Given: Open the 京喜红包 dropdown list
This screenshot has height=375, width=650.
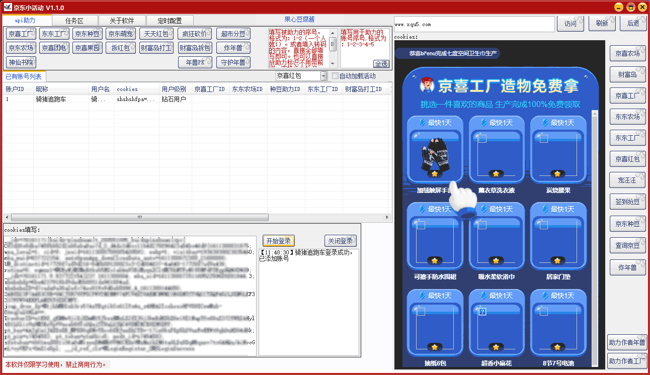Looking at the screenshot, I should tap(323, 76).
